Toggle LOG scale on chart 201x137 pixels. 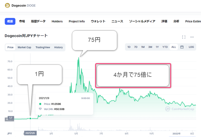coord(191,47)
